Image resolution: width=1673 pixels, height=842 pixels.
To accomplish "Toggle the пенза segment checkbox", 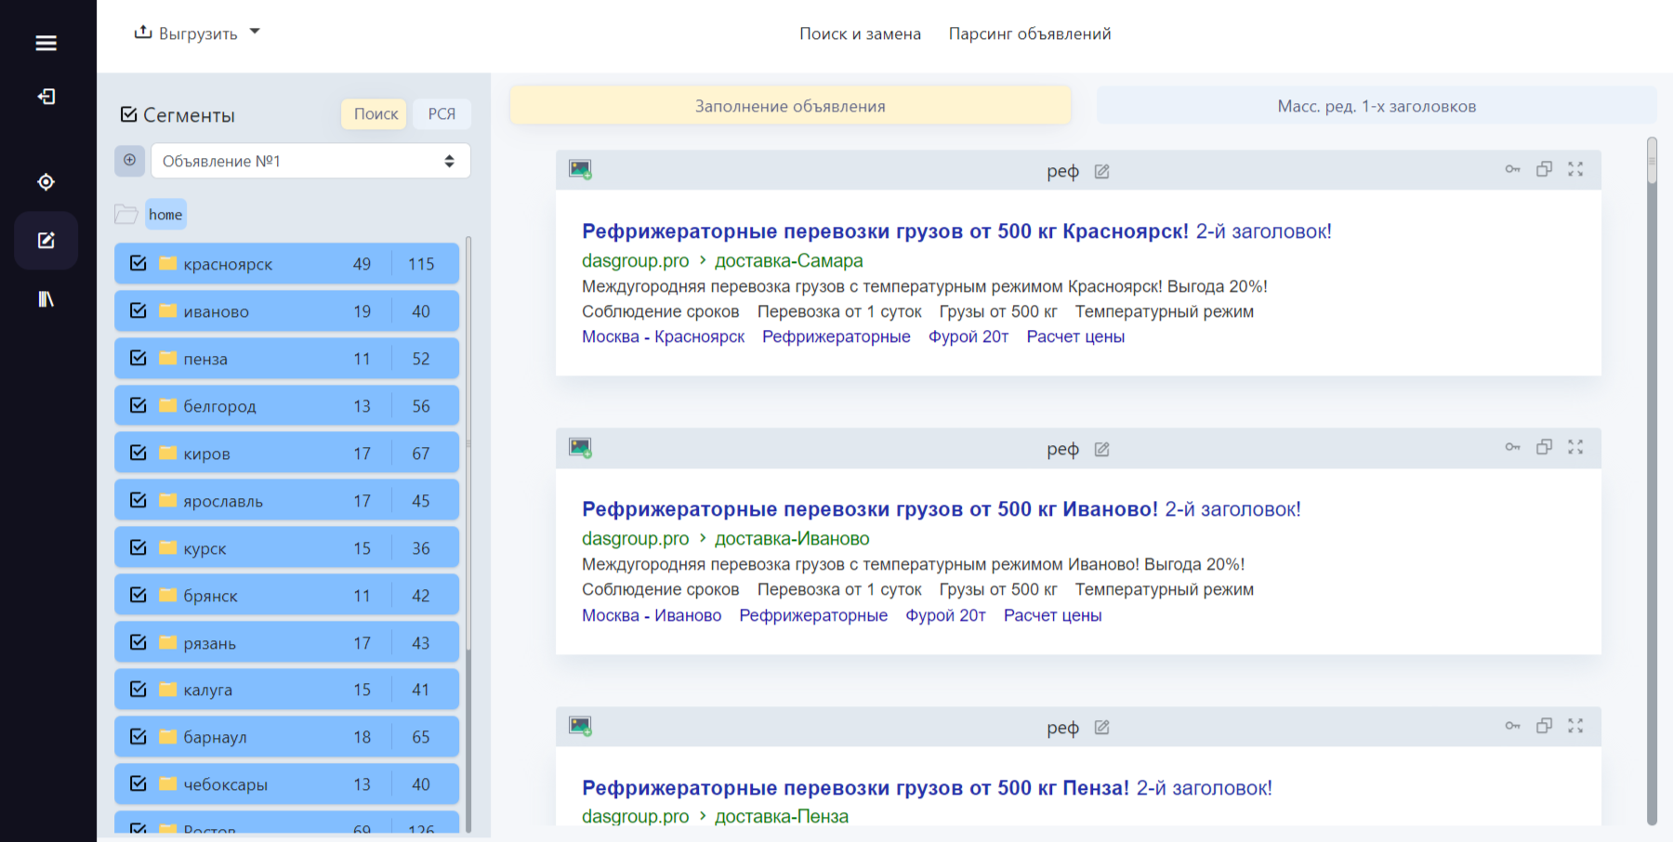I will 138,358.
